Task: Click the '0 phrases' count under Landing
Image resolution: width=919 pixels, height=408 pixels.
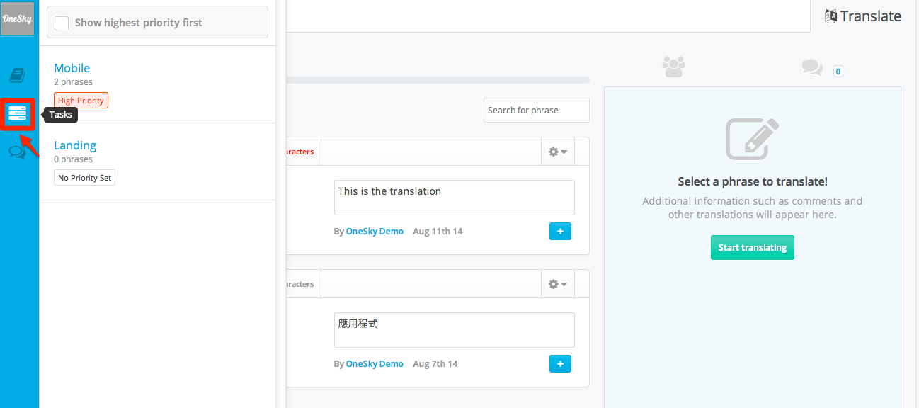Action: click(x=73, y=159)
